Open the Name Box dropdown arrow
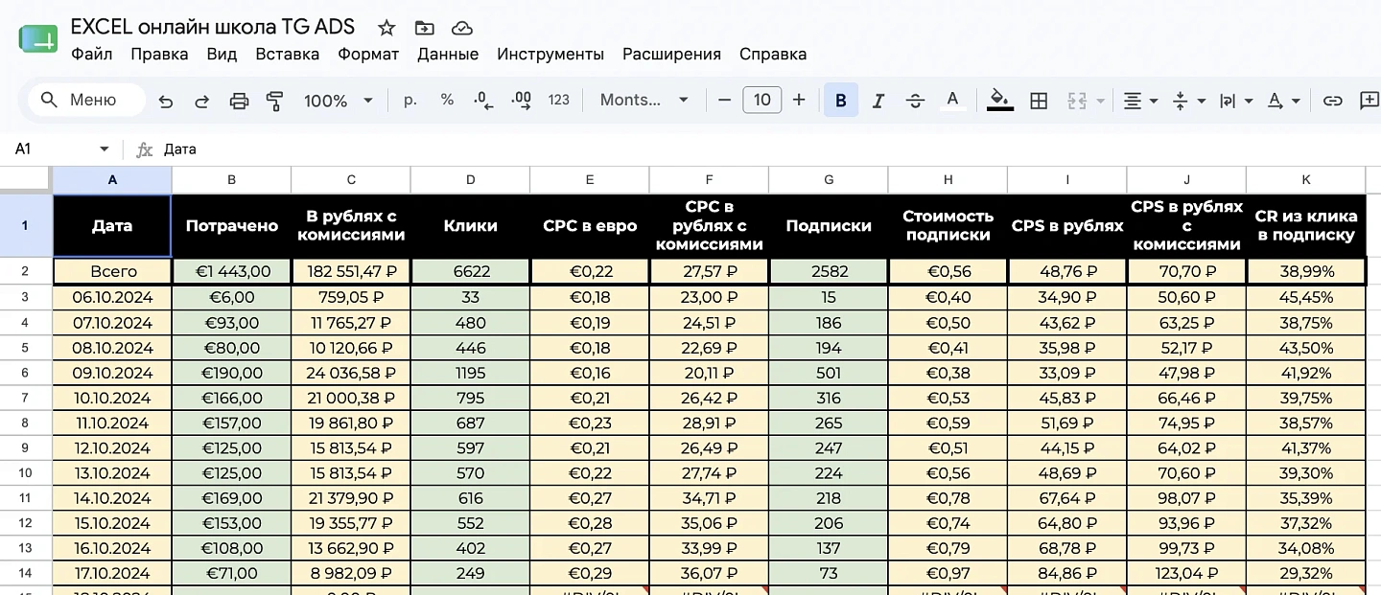Image resolution: width=1381 pixels, height=595 pixels. pyautogui.click(x=105, y=149)
